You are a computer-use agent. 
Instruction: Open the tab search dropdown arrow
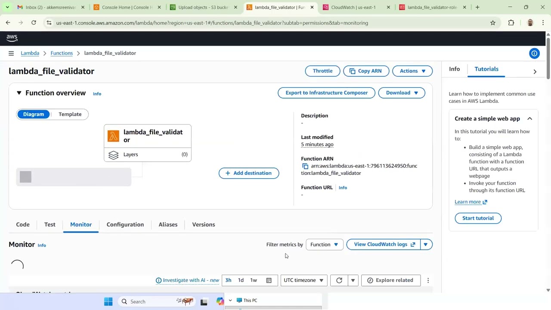7,7
